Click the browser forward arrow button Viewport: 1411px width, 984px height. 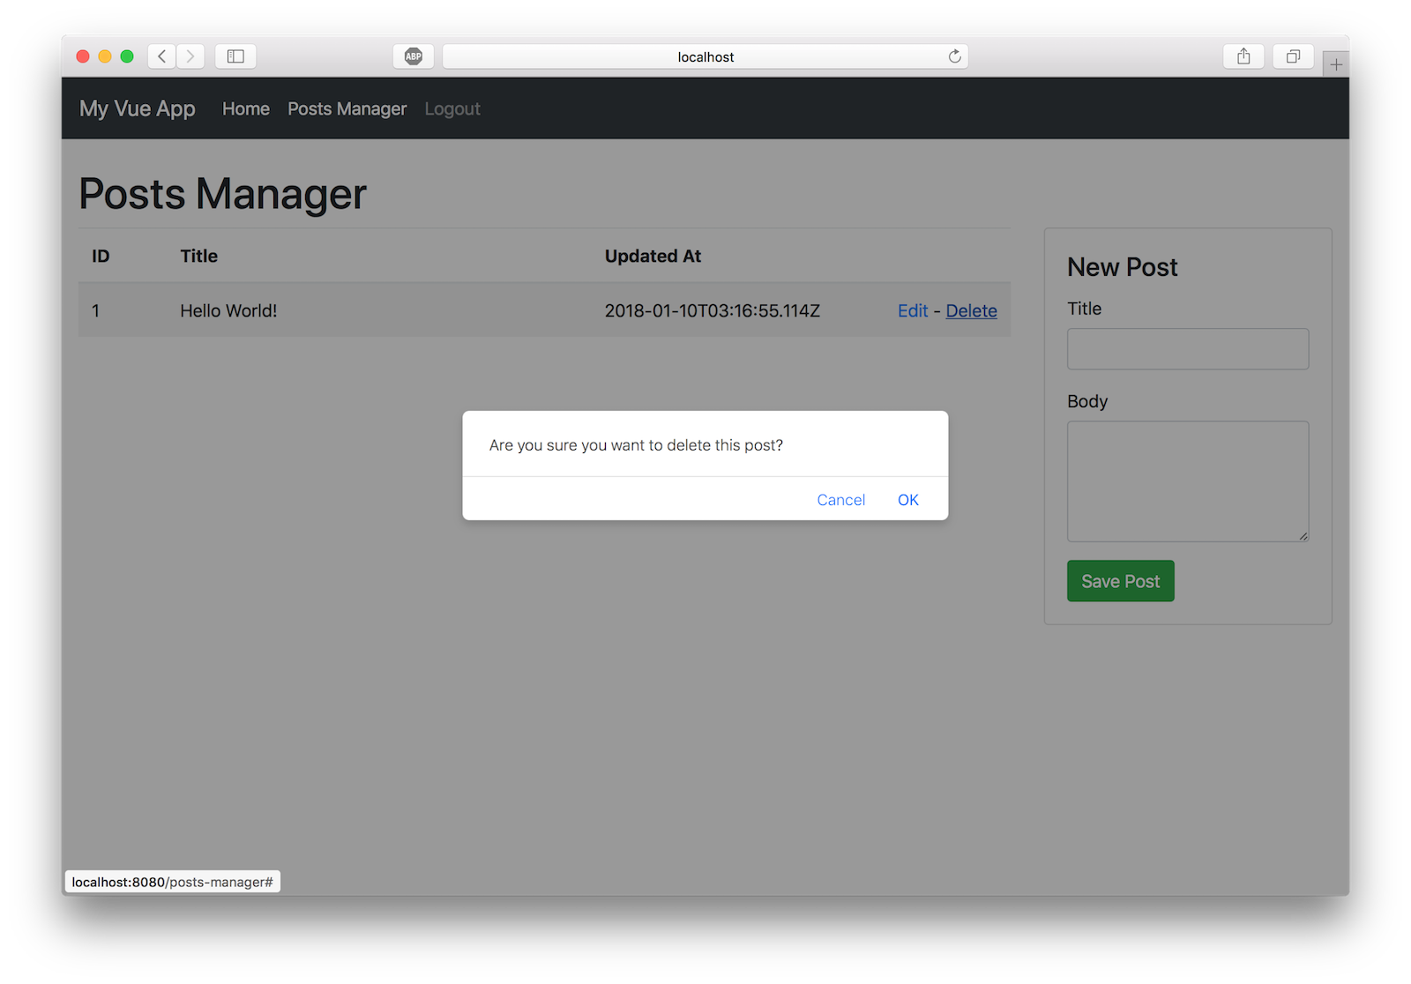[190, 56]
